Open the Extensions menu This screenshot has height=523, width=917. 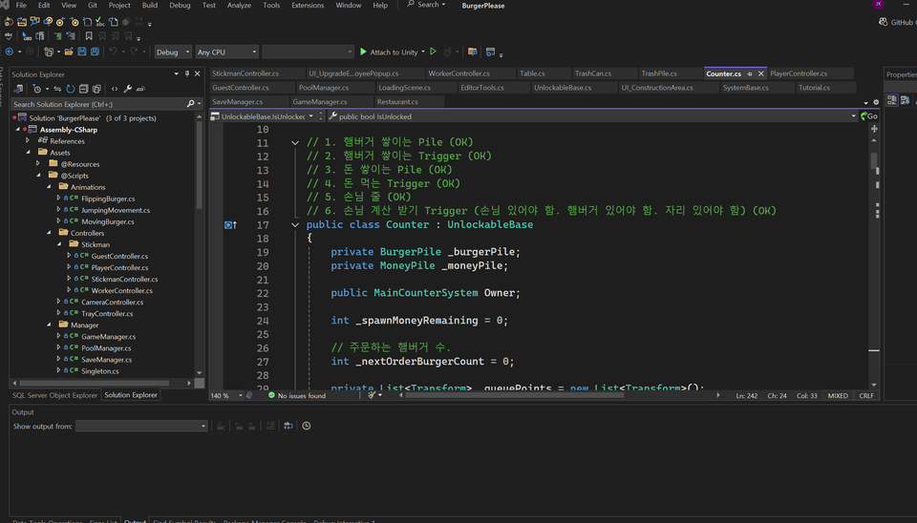point(308,6)
